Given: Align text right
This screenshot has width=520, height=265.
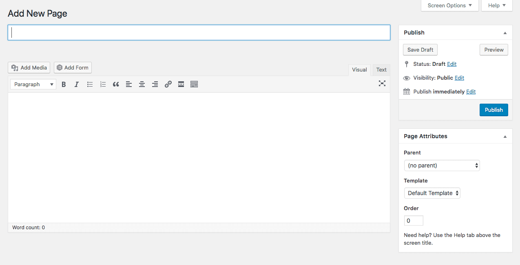Looking at the screenshot, I should [x=155, y=84].
